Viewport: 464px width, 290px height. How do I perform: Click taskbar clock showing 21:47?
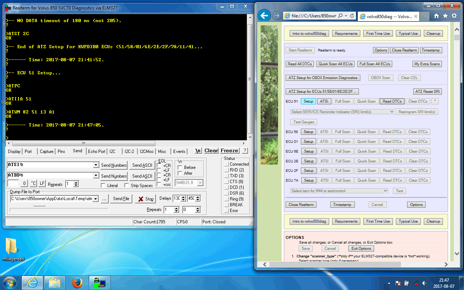point(444,283)
